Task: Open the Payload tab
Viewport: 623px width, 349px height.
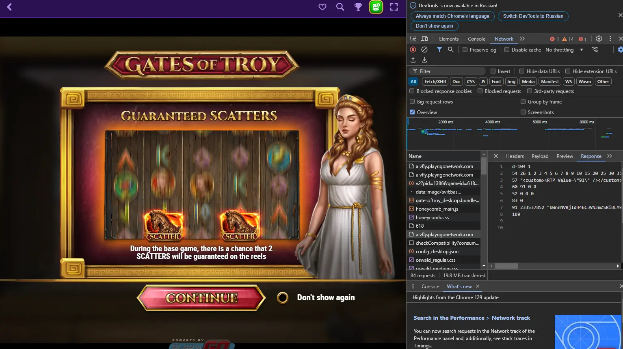Action: pyautogui.click(x=540, y=156)
